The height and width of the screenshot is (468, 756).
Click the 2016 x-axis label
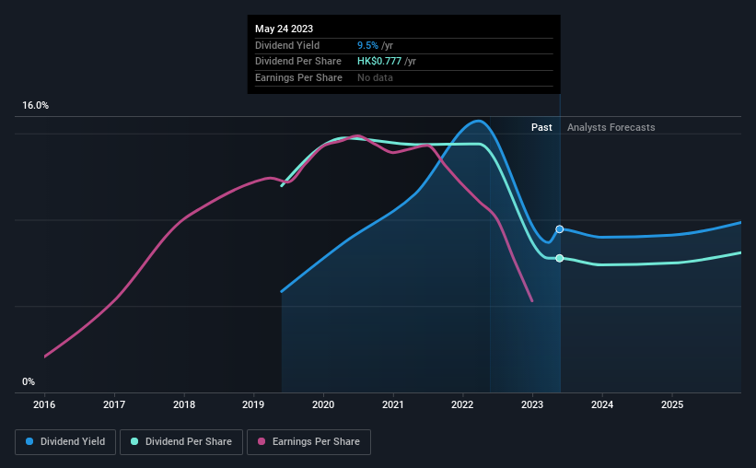[44, 404]
